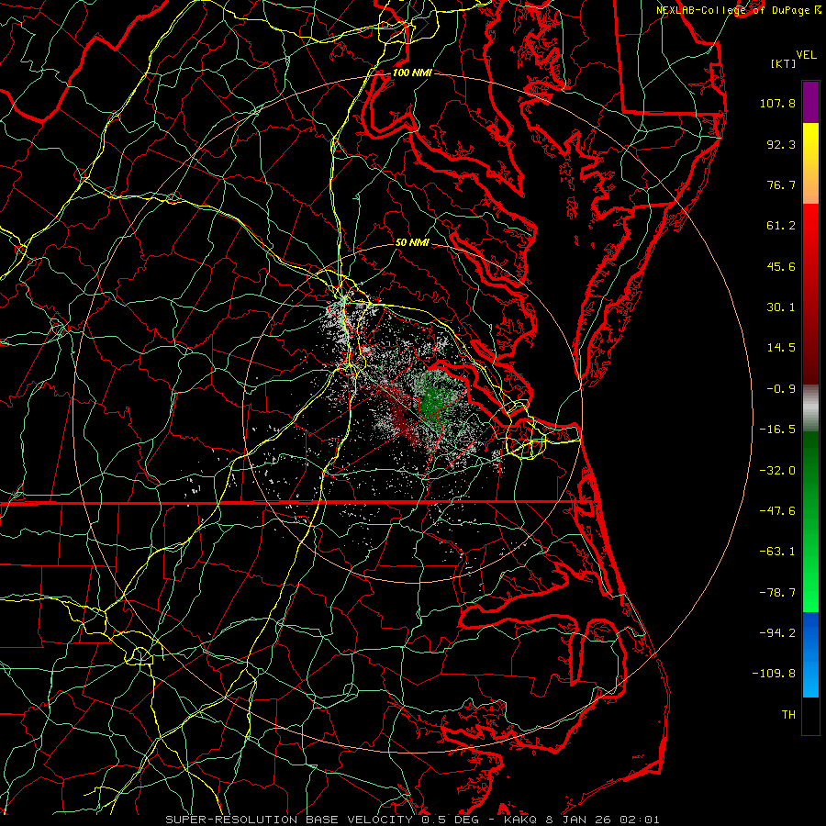Viewport: 826px width, 826px height.
Task: Select the -32.0 legend value
Action: (x=777, y=471)
